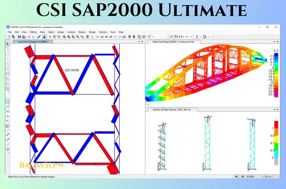Click the Pan hand icon
Screen dimensions: 286x189
87,37
